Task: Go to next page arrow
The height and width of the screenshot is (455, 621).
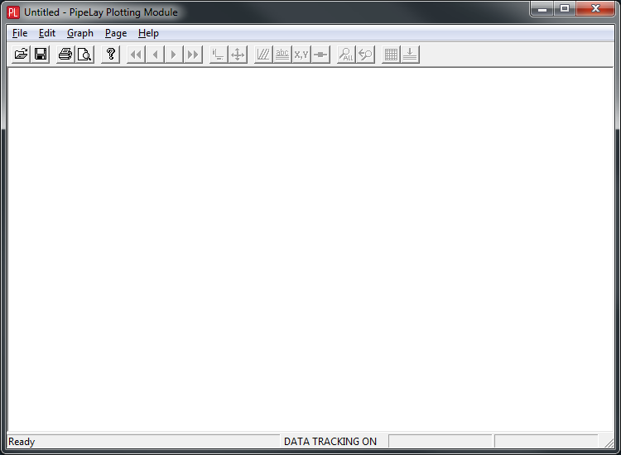Action: 174,55
